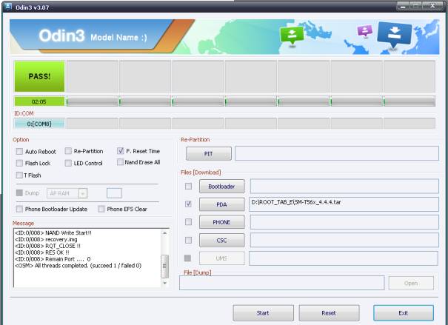This screenshot has height=325, width=448.
Task: Toggle the Phone EFS Clear checkbox
Action: [102, 210]
